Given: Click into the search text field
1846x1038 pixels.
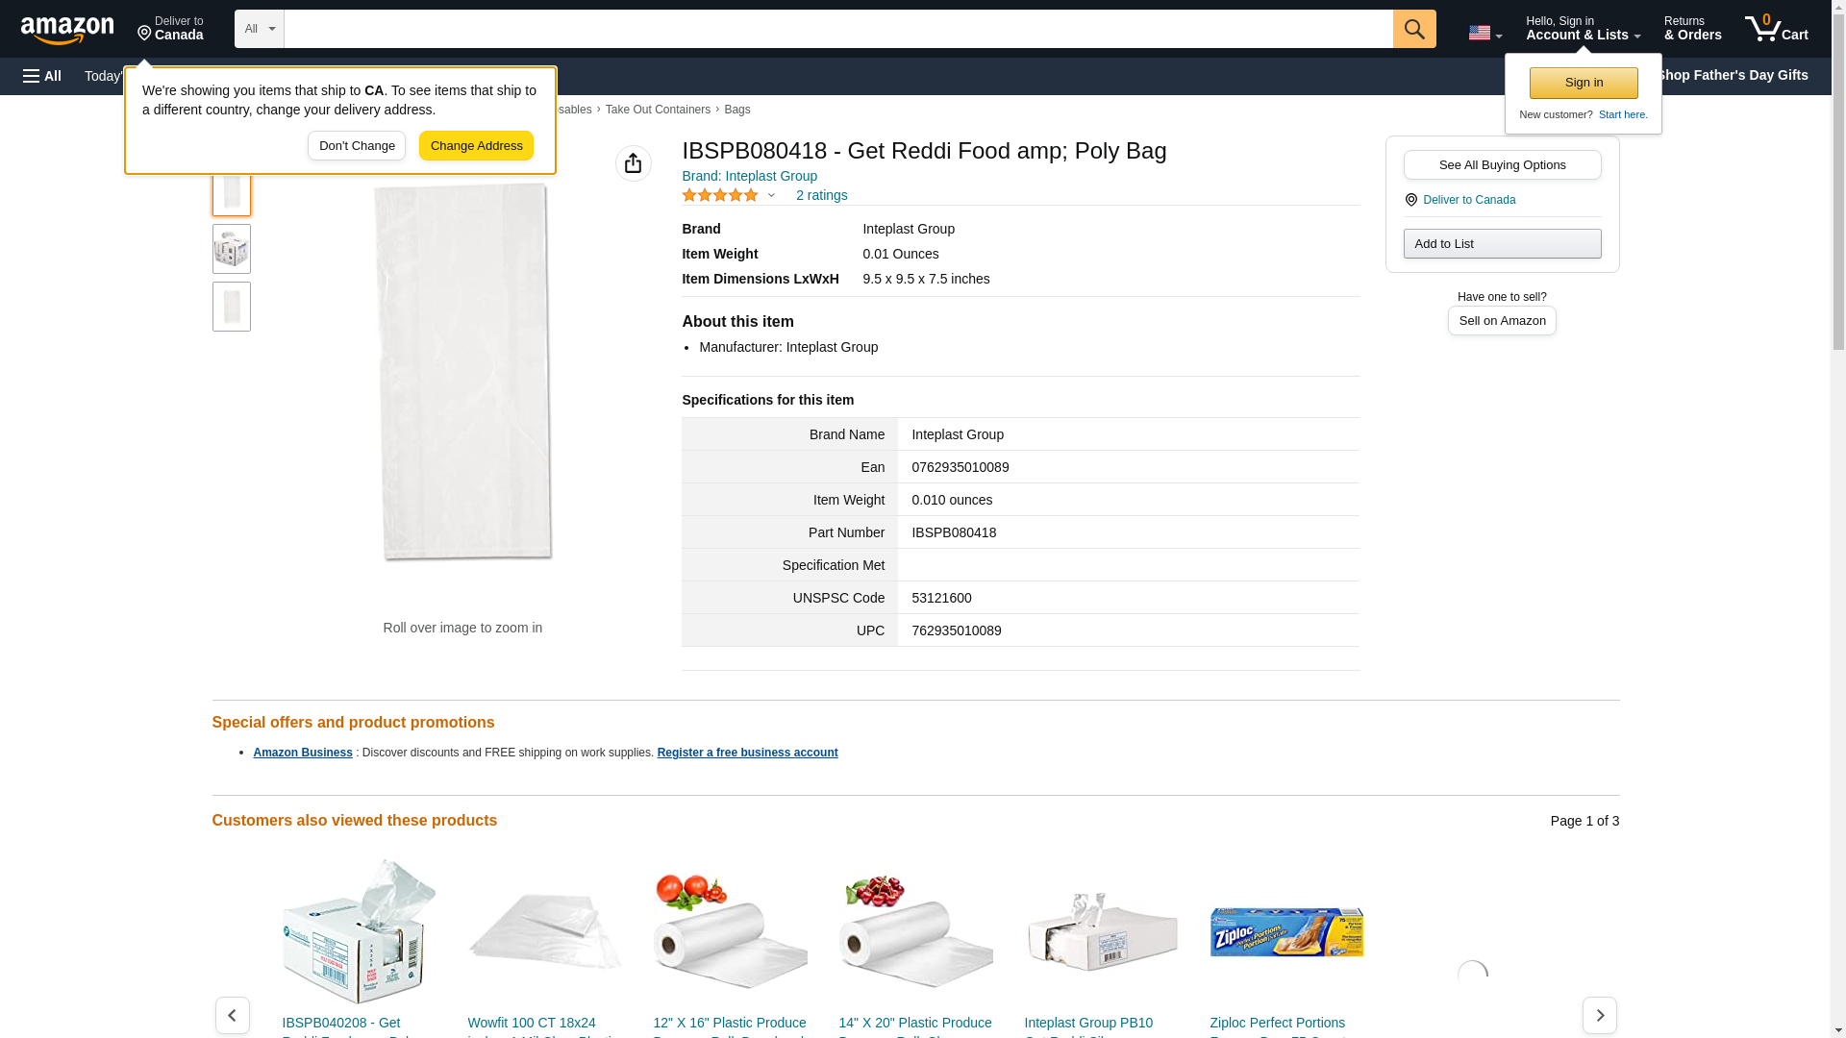Looking at the screenshot, I should tap(837, 29).
